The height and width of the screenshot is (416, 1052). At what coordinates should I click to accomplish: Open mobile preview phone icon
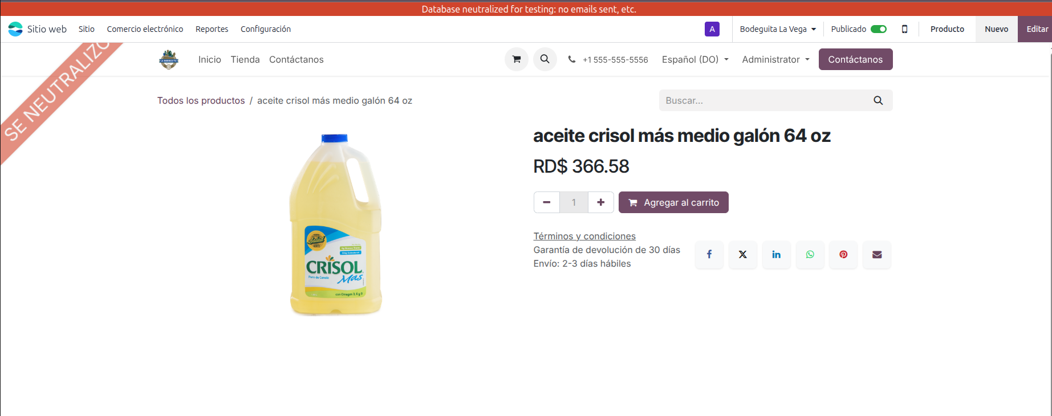904,29
